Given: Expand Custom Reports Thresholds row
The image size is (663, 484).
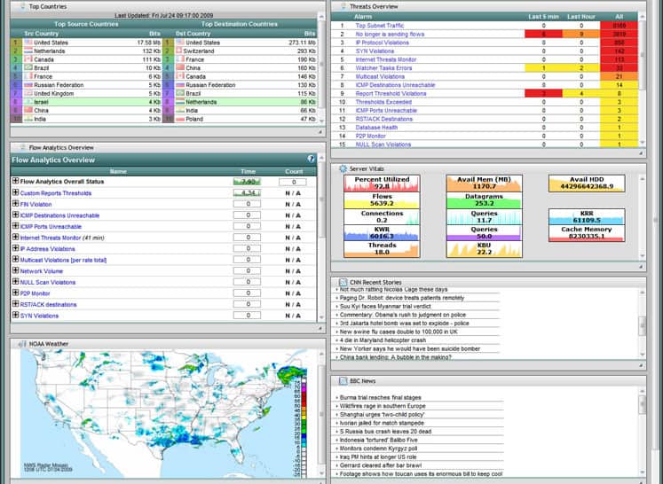Looking at the screenshot, I should point(16,192).
